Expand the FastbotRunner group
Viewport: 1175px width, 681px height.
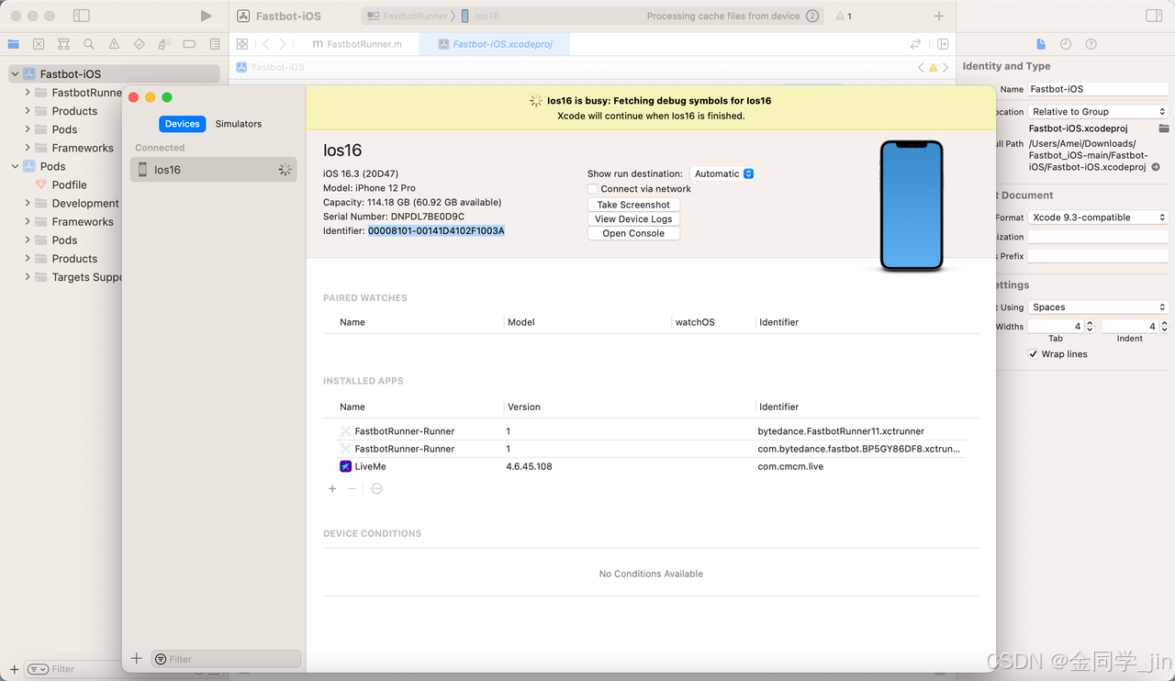pos(28,93)
